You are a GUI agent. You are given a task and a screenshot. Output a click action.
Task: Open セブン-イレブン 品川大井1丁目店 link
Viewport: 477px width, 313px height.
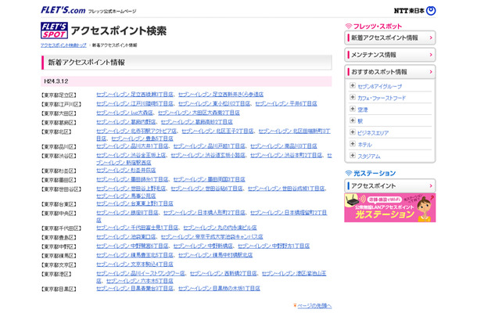tap(132, 146)
